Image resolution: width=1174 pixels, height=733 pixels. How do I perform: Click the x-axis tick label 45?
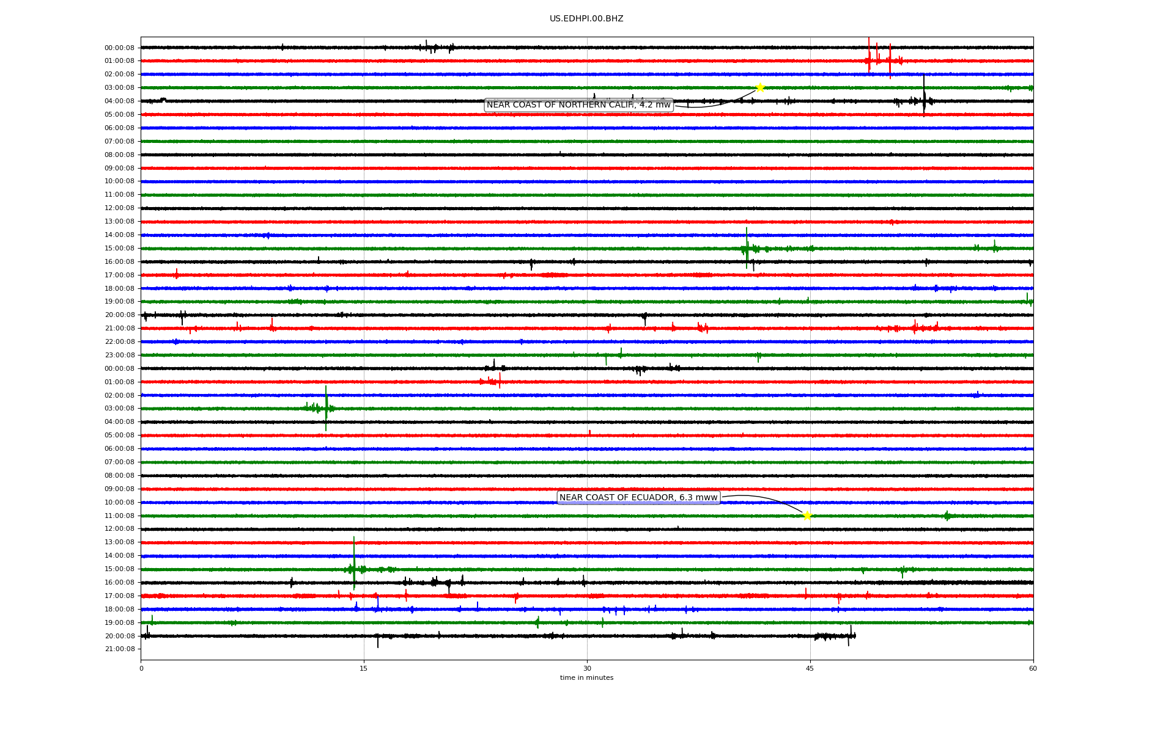[x=810, y=668]
